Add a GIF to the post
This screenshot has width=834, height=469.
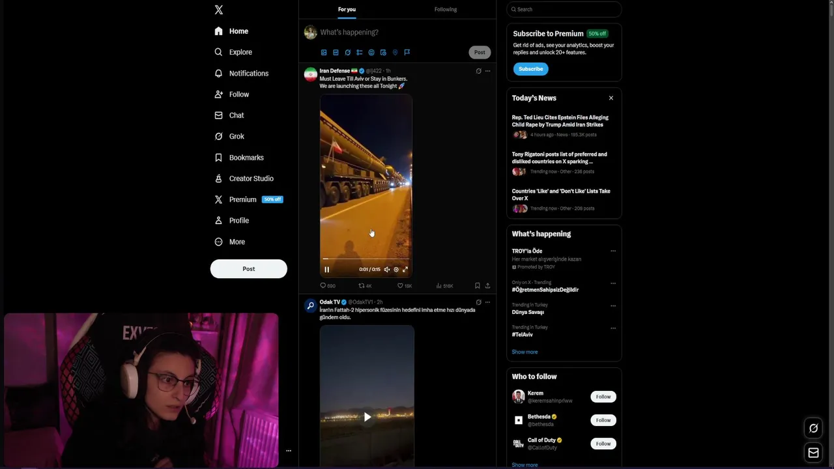coord(336,52)
